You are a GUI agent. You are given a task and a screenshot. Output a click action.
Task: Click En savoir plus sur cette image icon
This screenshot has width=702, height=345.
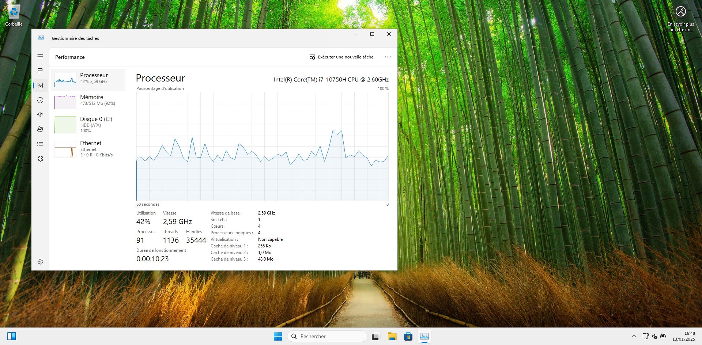[x=680, y=19]
